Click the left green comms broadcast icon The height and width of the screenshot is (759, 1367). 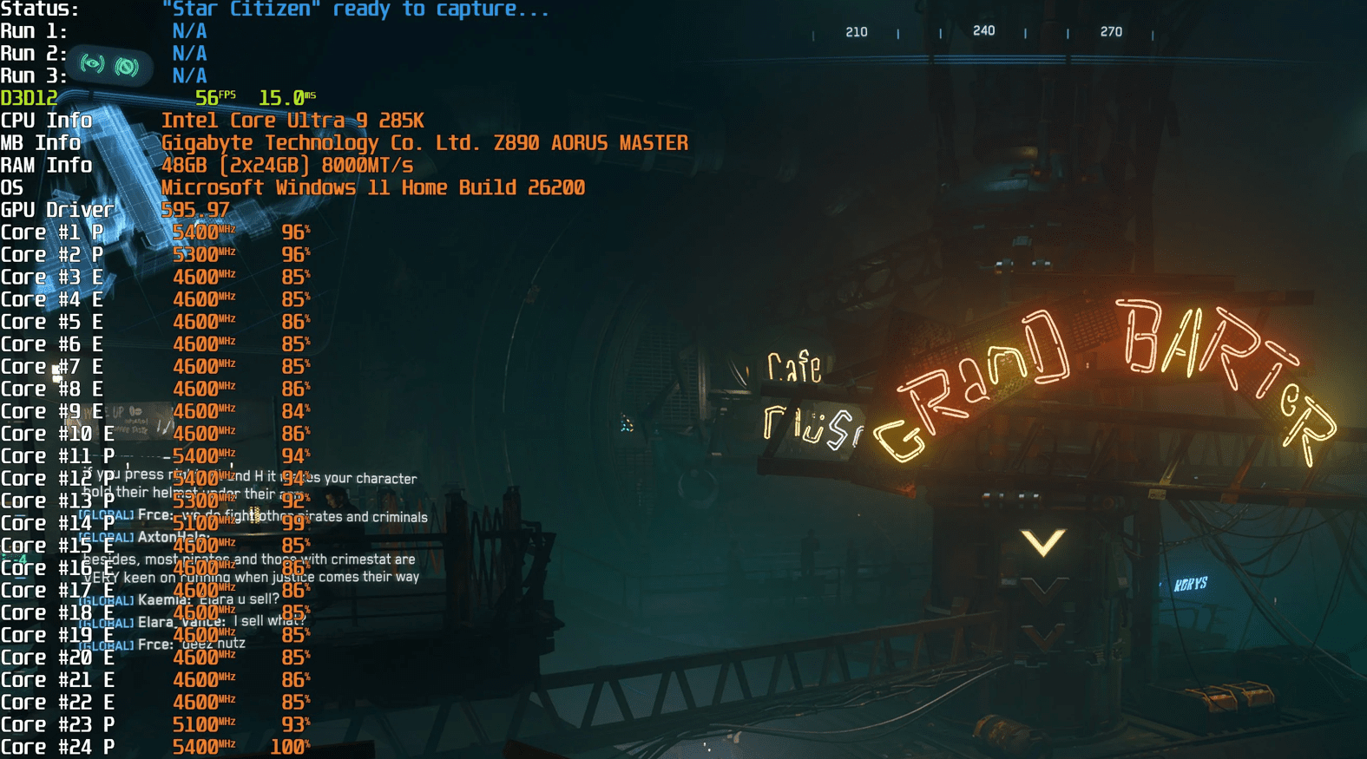click(x=92, y=64)
